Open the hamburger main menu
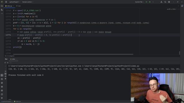Screen dimensions: 184x103 click(x=6, y=2)
